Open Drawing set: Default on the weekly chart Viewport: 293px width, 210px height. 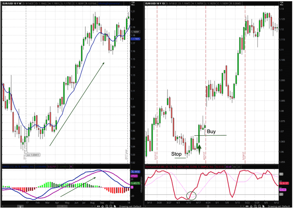[130, 206]
